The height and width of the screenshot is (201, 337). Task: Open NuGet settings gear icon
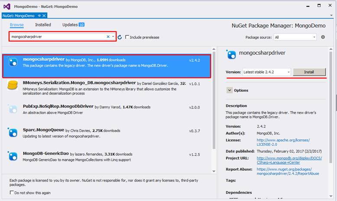pos(323,37)
